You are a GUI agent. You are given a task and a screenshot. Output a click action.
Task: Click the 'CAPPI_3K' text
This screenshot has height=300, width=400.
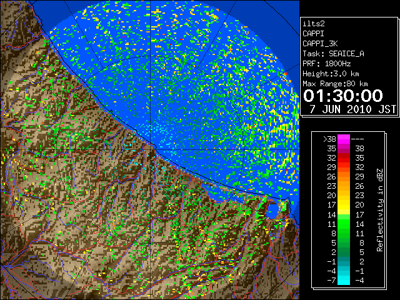[320, 44]
